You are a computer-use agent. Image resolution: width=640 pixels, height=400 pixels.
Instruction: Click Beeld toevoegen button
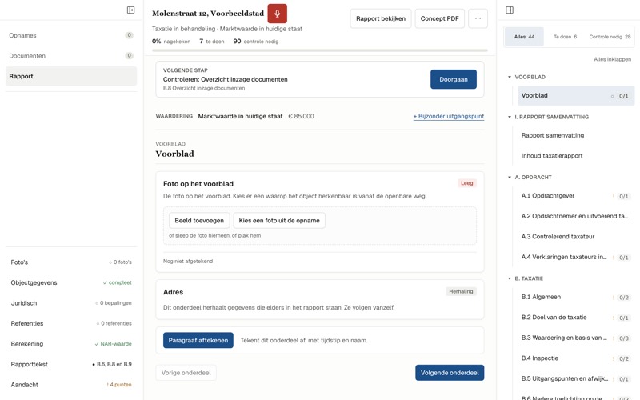pos(199,221)
